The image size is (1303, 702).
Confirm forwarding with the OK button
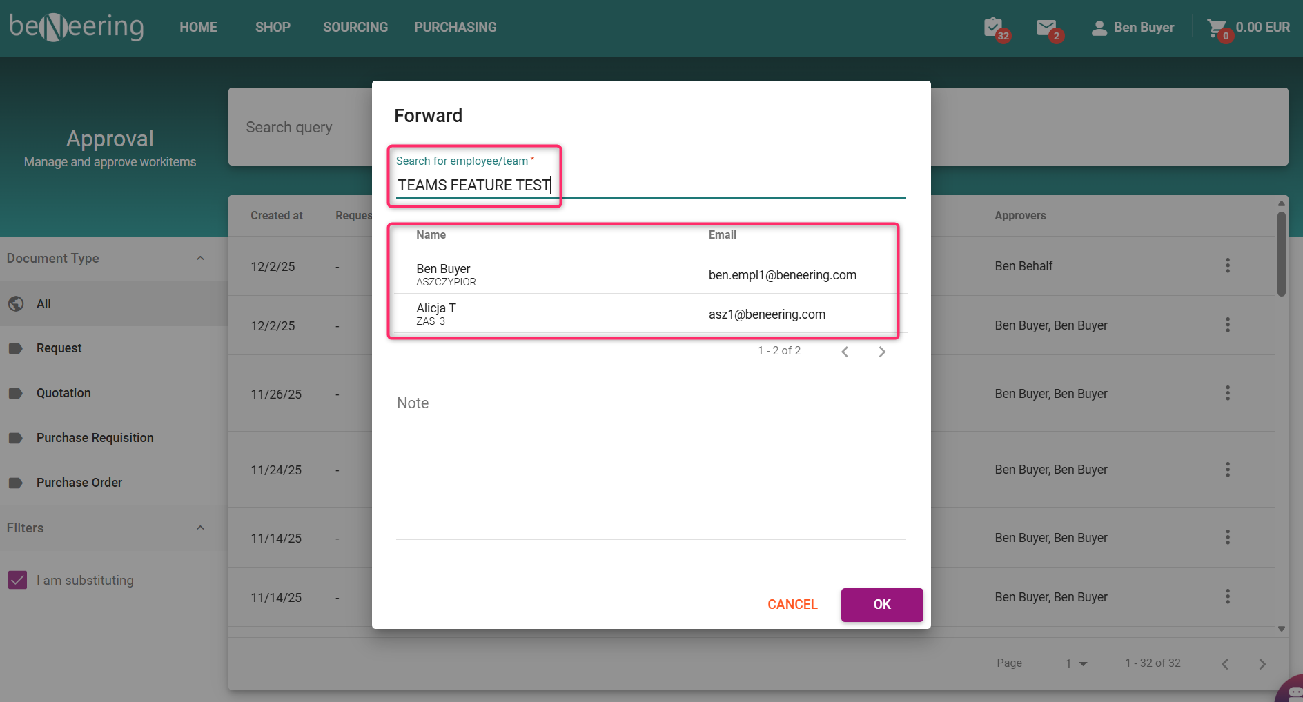coord(882,605)
